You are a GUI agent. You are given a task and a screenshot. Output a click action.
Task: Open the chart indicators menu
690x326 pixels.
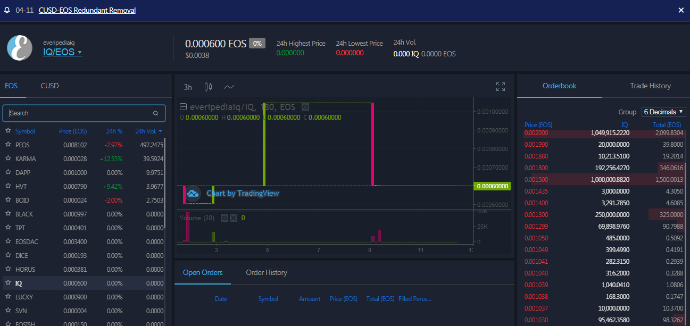(229, 87)
